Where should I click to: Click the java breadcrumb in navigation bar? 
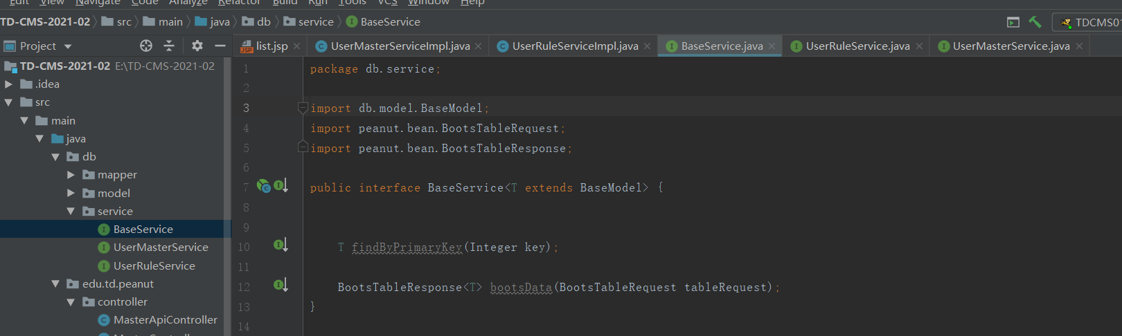213,22
